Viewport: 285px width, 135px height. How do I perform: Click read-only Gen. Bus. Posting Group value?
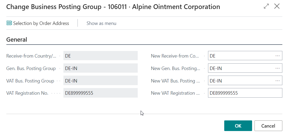(x=101, y=68)
